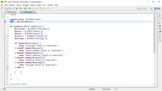Close the contact.php tab

coord(33,12)
